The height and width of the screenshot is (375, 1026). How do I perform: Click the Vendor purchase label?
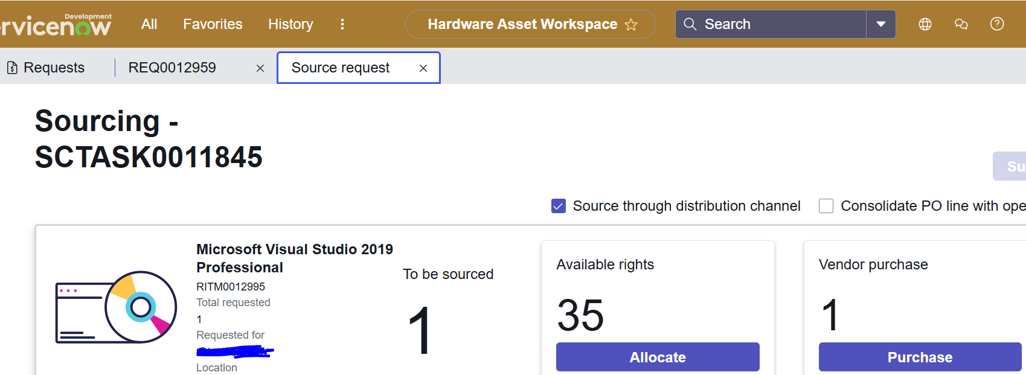873,264
